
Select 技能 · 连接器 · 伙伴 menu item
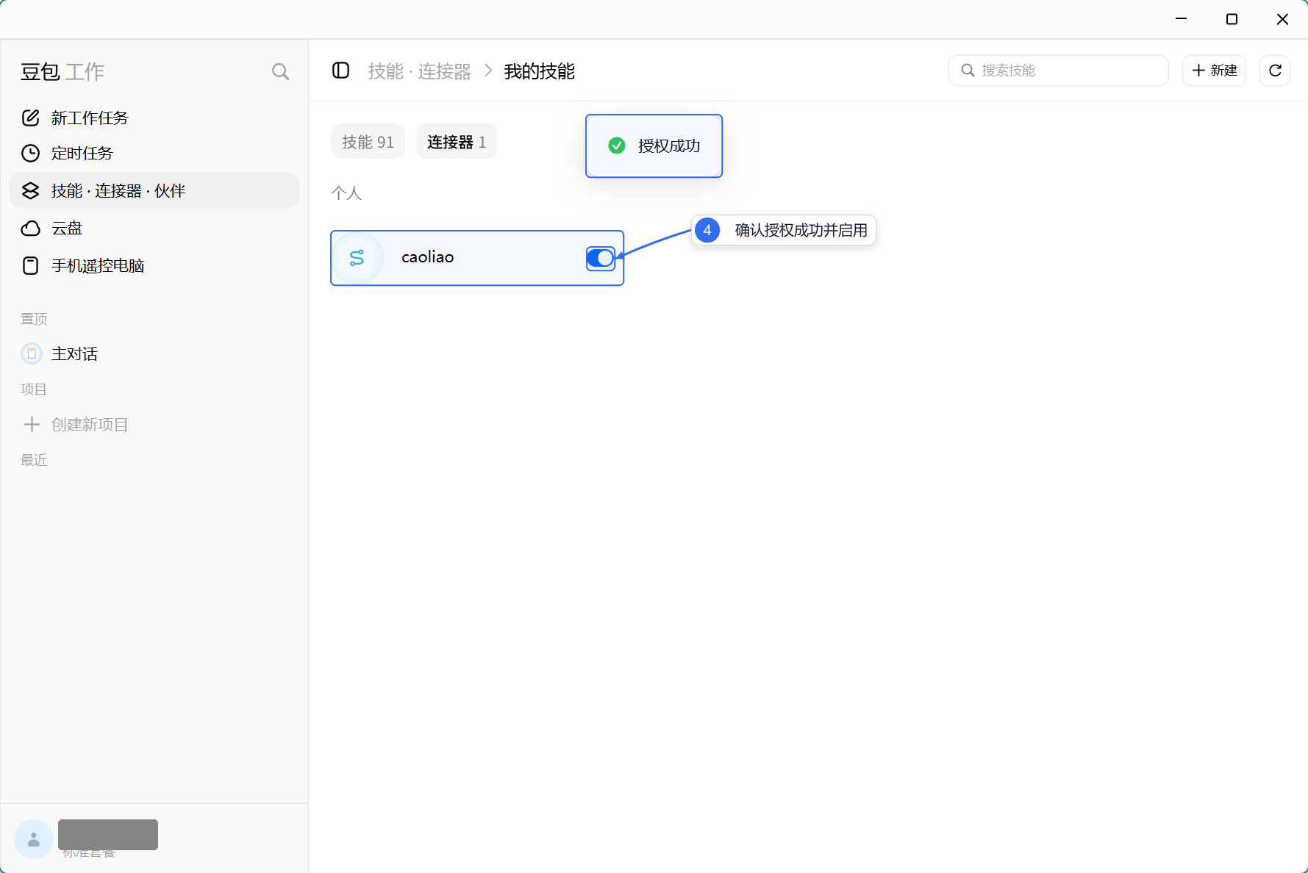point(154,190)
